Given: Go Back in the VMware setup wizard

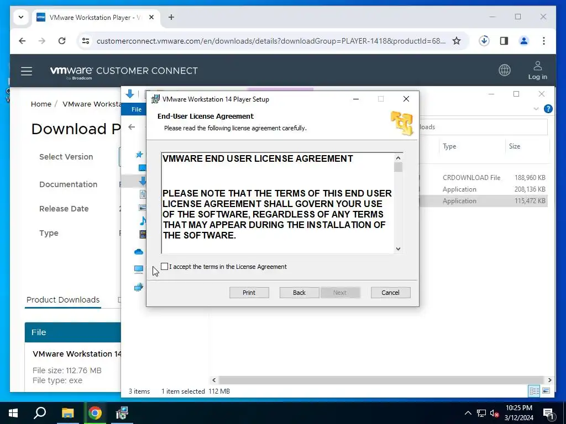Looking at the screenshot, I should coord(299,293).
